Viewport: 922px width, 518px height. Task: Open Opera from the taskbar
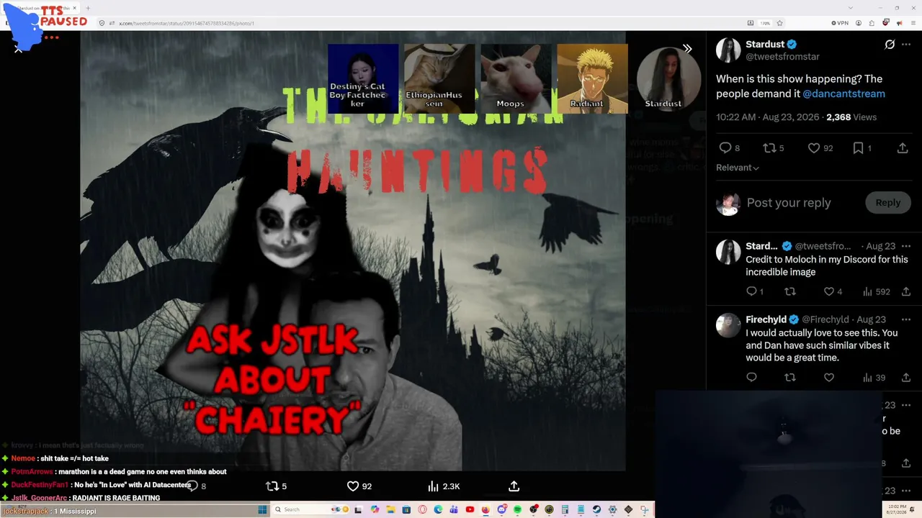[422, 509]
